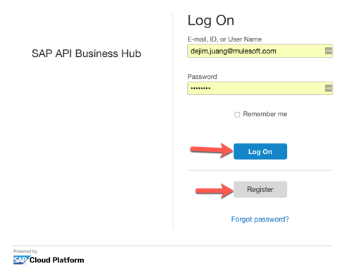Viewport: 351px width, 275px height.
Task: Click the gray Register button
Action: click(x=260, y=189)
